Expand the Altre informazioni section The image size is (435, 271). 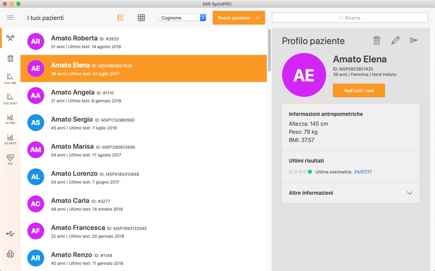click(351, 193)
